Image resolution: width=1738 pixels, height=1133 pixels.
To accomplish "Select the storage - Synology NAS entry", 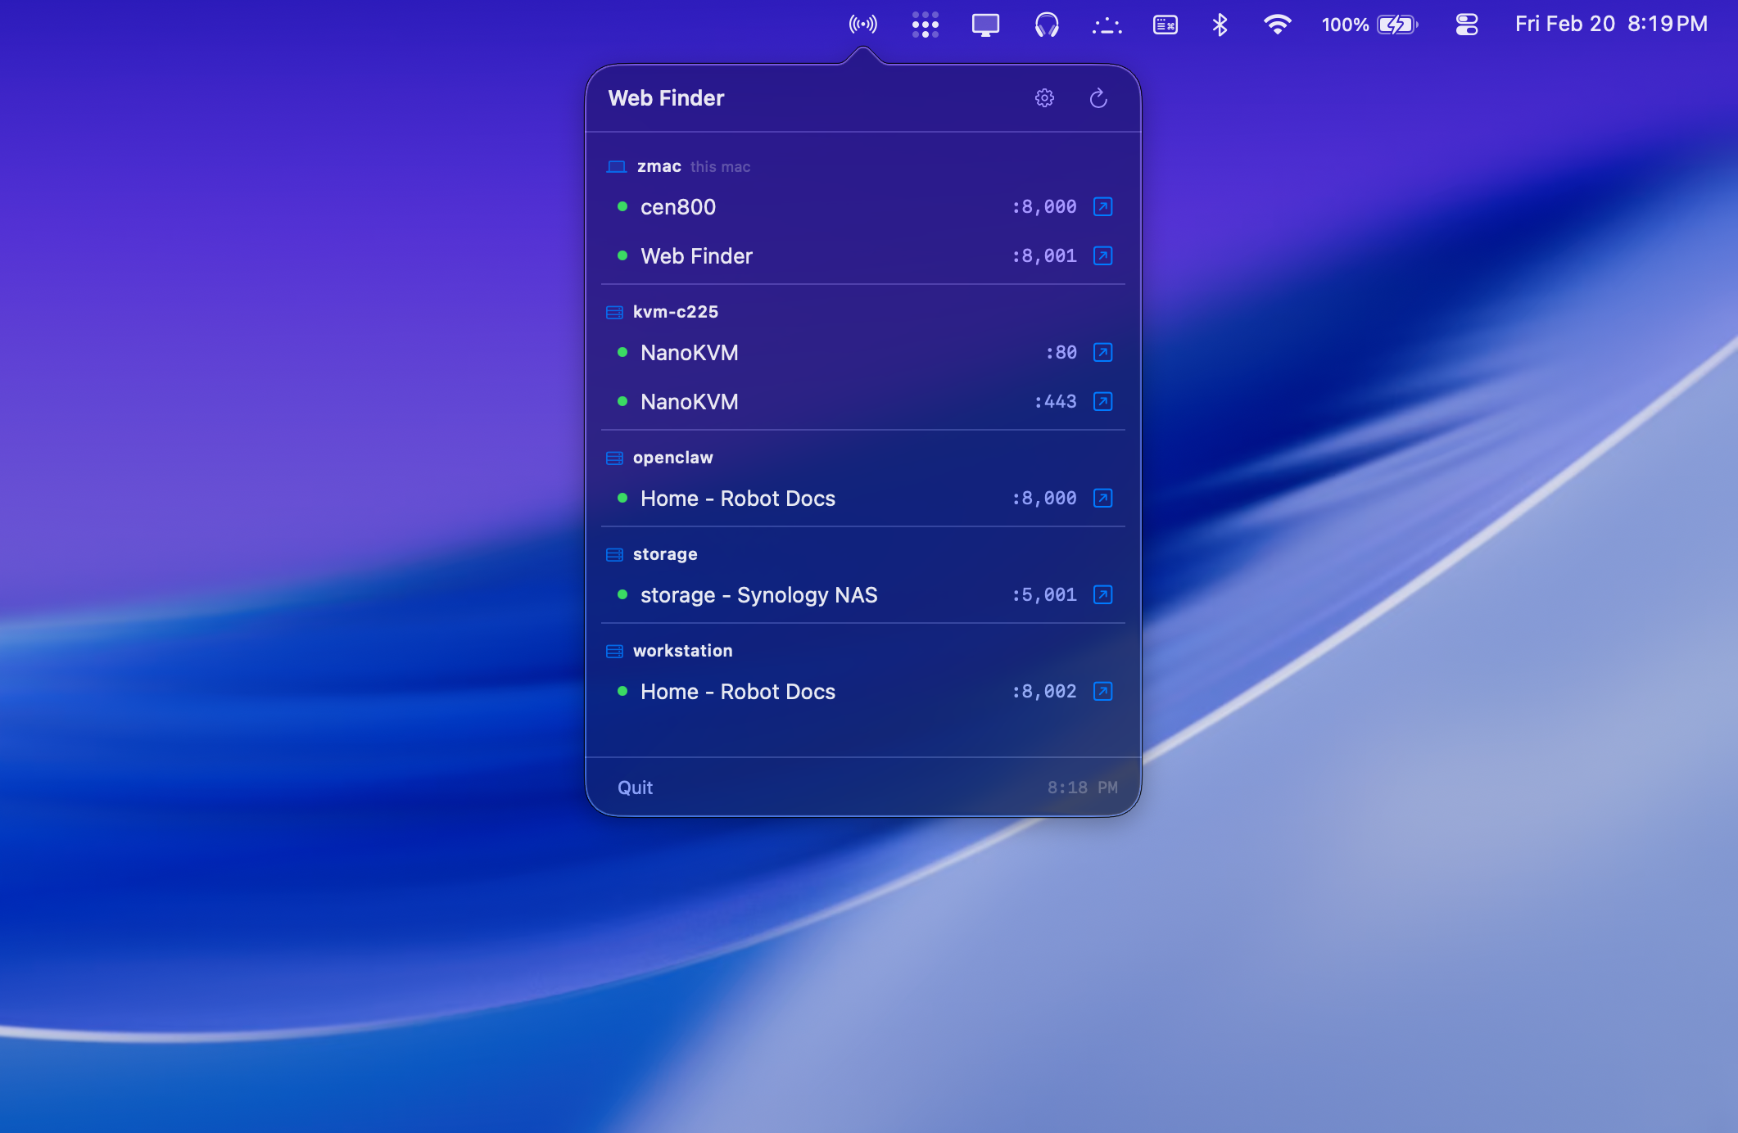I will click(758, 595).
